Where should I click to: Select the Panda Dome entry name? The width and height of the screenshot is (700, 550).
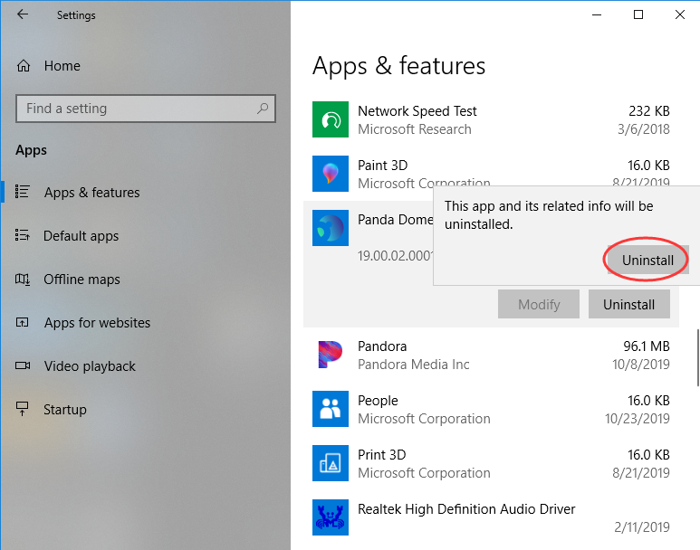[395, 220]
